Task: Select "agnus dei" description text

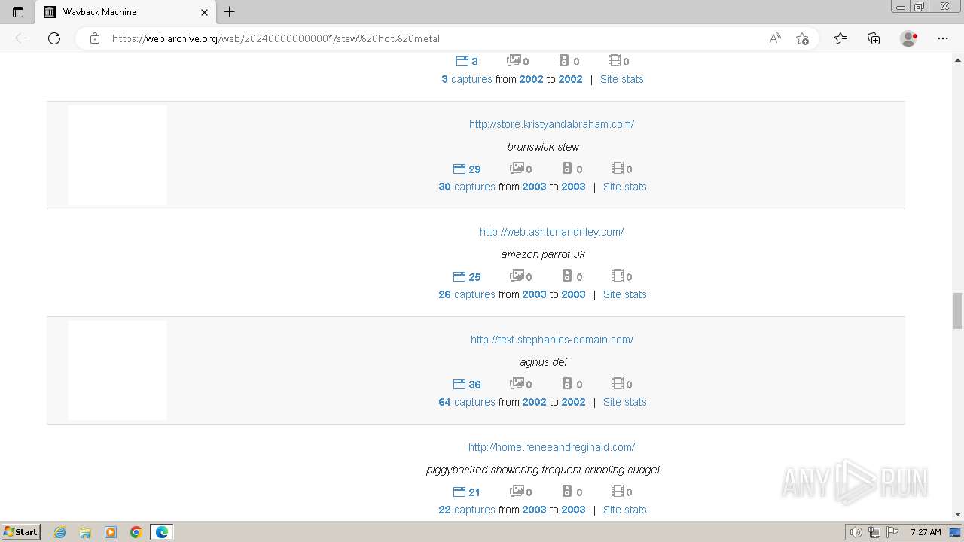Action: 543,362
